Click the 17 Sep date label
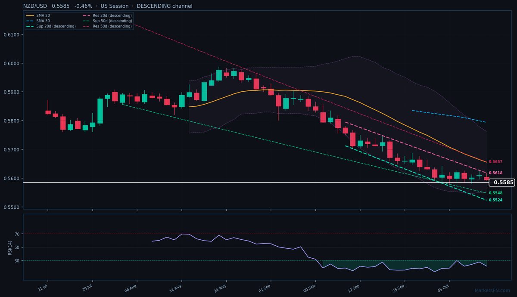The image size is (517, 297). [354, 288]
